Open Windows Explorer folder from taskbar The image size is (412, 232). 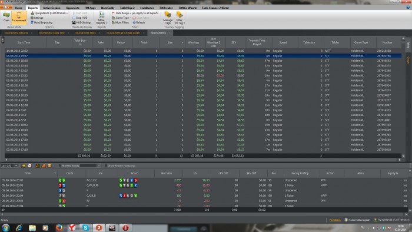point(32,227)
